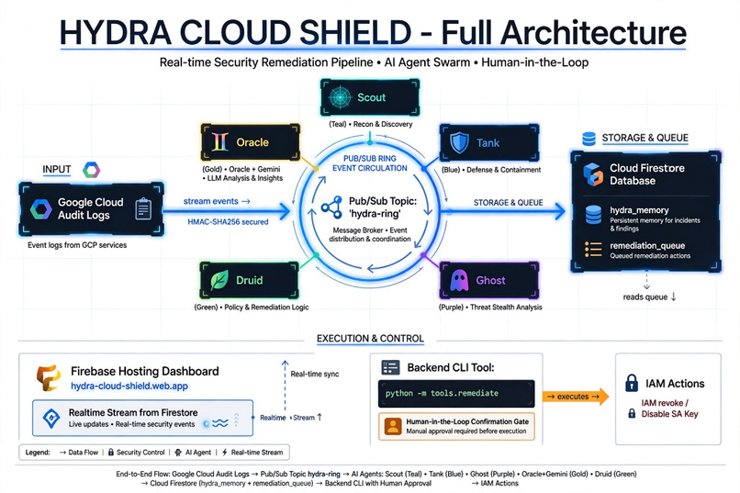This screenshot has height=493, width=740.
Task: Click the wave stream icon in Realtime Stream box
Action: click(220, 423)
